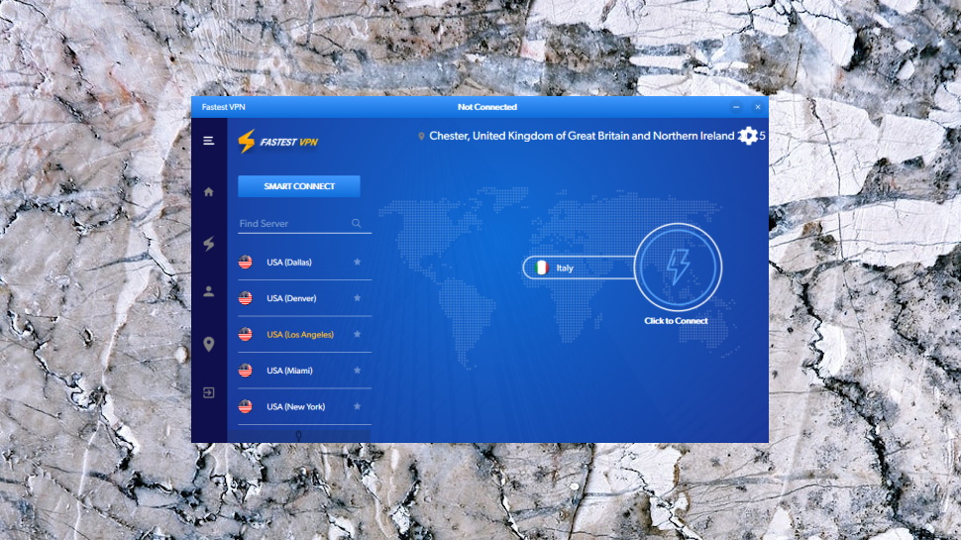Favorite USA (Los Angeles) with its star
961x540 pixels.
click(x=357, y=334)
